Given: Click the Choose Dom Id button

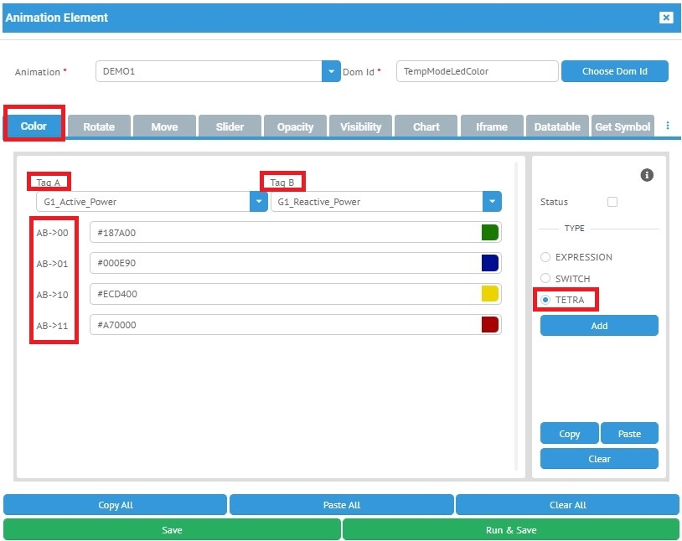Looking at the screenshot, I should 614,71.
